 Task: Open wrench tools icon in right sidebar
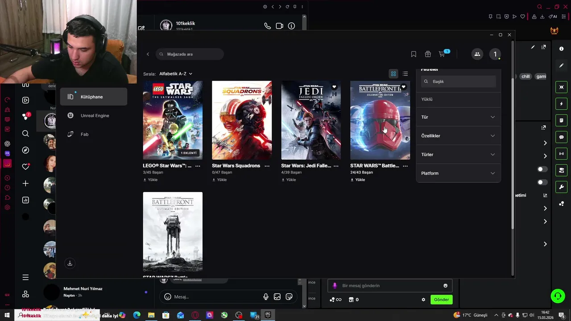pyautogui.click(x=562, y=187)
